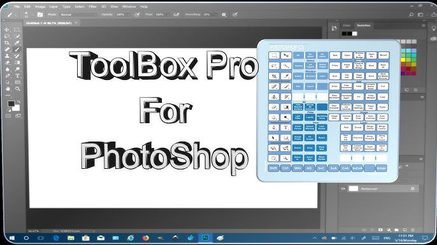Click the Zoom magnifier icon in ToolBox Pro
Screen dimensions: 437x245
285,158
